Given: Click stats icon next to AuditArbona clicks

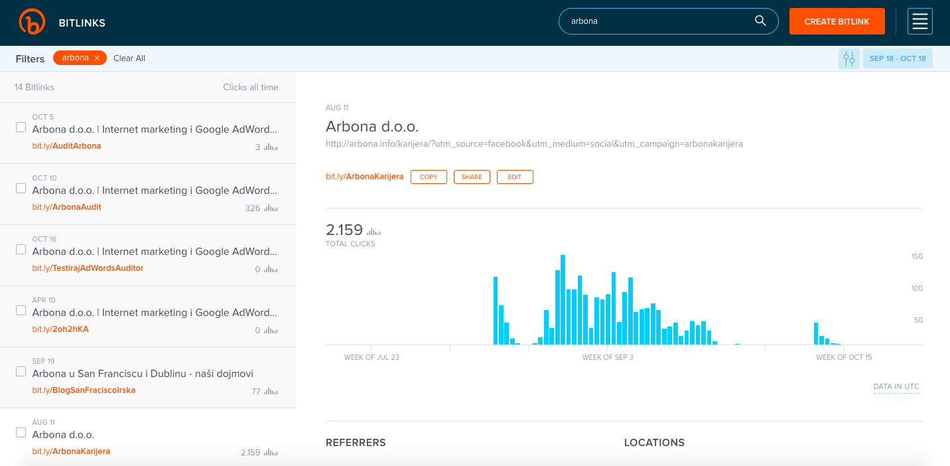Looking at the screenshot, I should (271, 147).
